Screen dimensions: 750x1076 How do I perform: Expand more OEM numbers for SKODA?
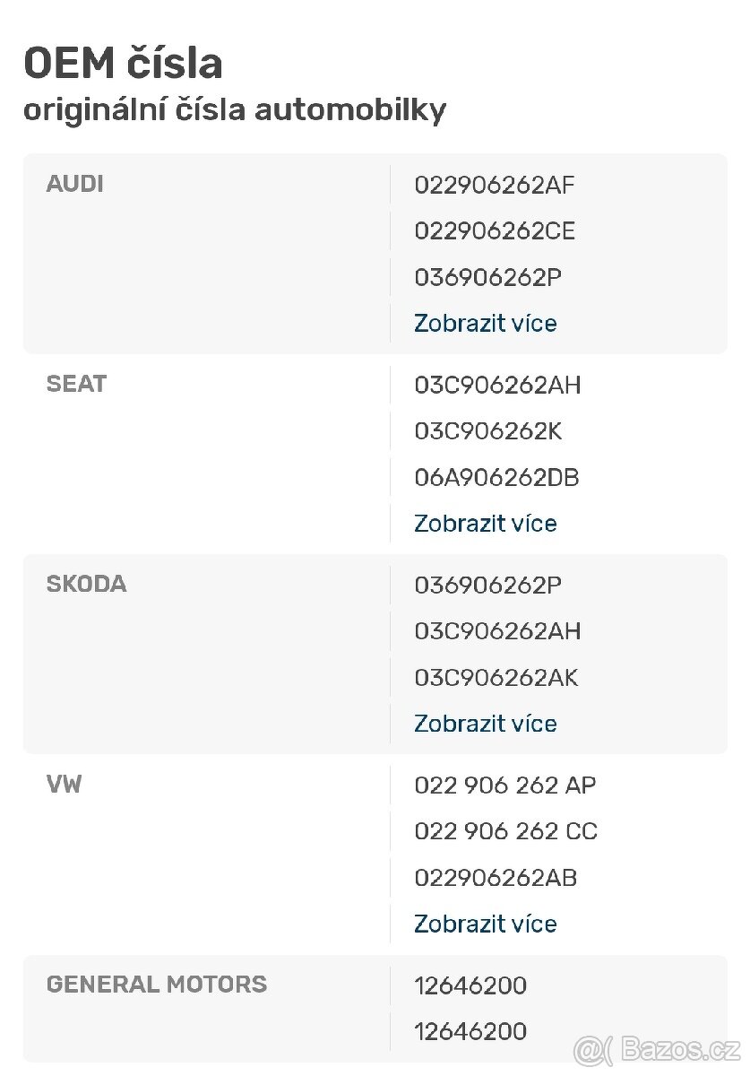click(x=485, y=723)
